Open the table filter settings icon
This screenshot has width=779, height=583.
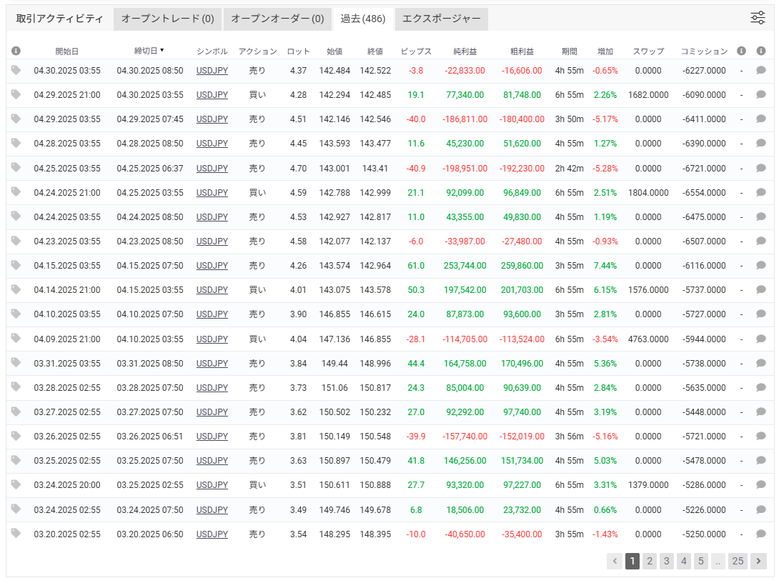click(758, 19)
